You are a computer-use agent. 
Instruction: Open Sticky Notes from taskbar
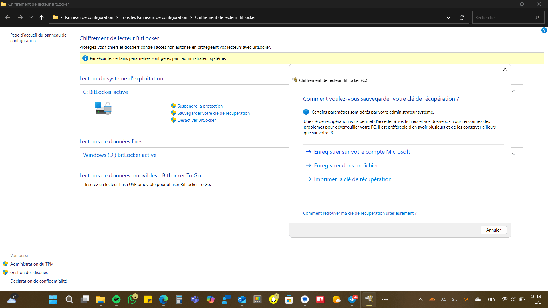148,299
